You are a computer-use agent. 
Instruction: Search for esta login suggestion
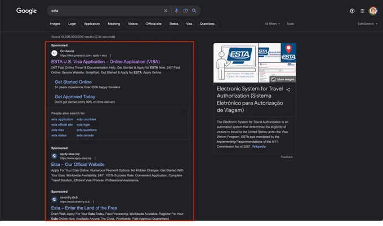point(83,125)
